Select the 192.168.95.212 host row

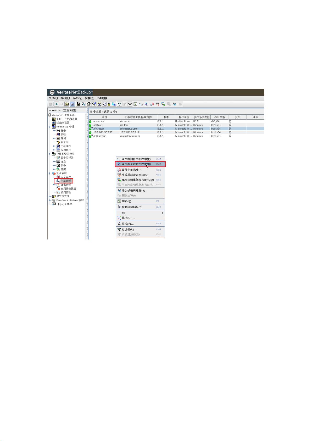pos(176,132)
